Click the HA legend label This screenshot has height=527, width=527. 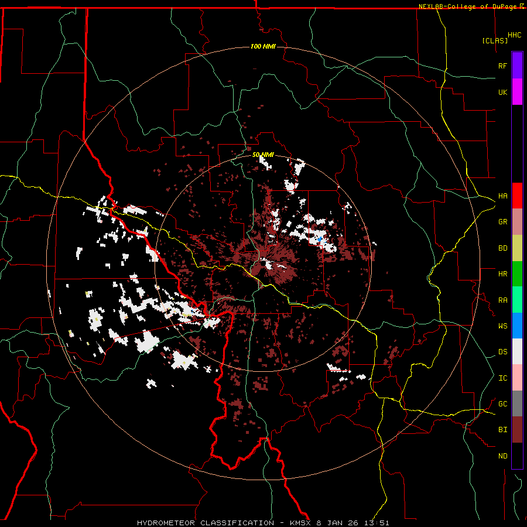(502, 196)
